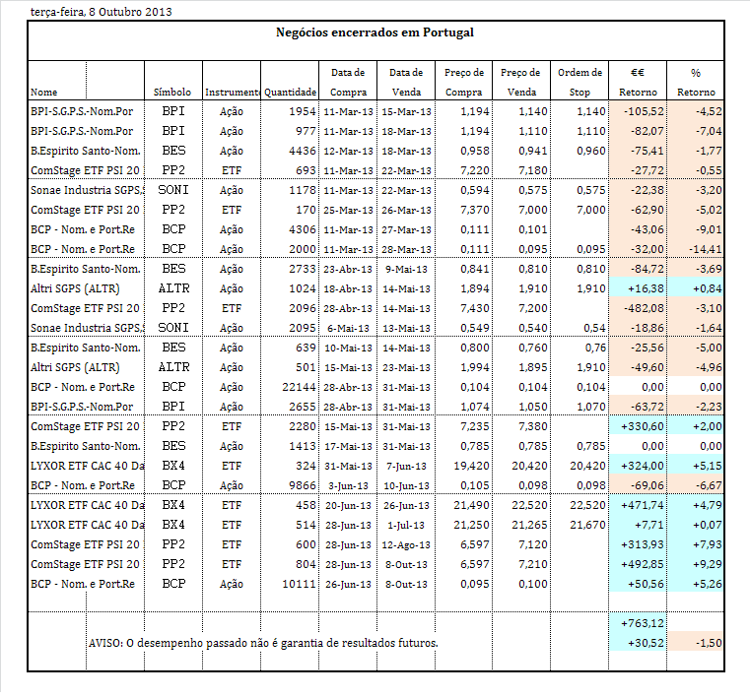
Task: Click the sale date '12-Ago-13'
Action: 406,544
